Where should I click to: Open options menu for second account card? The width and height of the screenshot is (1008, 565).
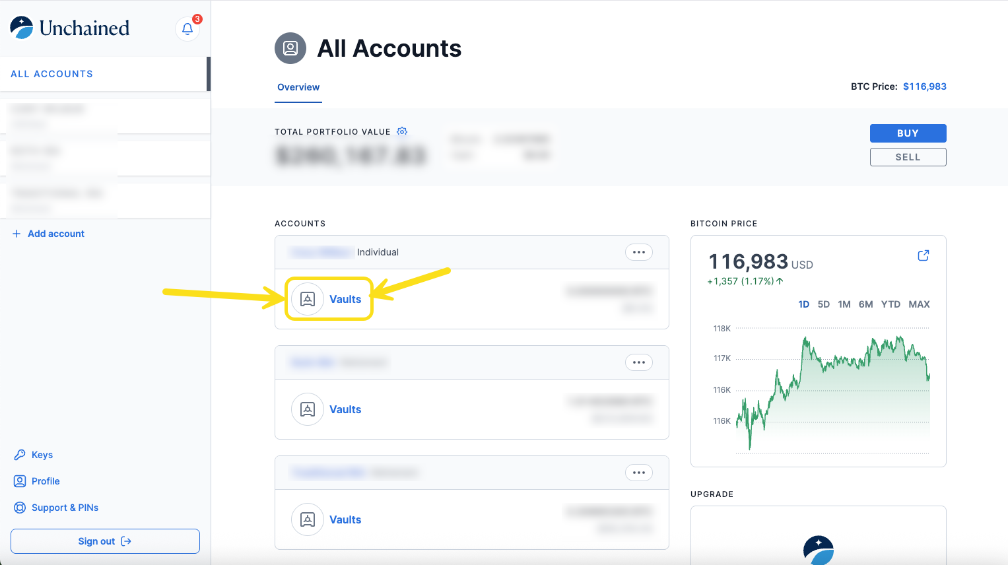638,362
